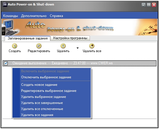Click the Редактировать pencil icon
Viewport: 159px width, 129px height.
coord(39,46)
